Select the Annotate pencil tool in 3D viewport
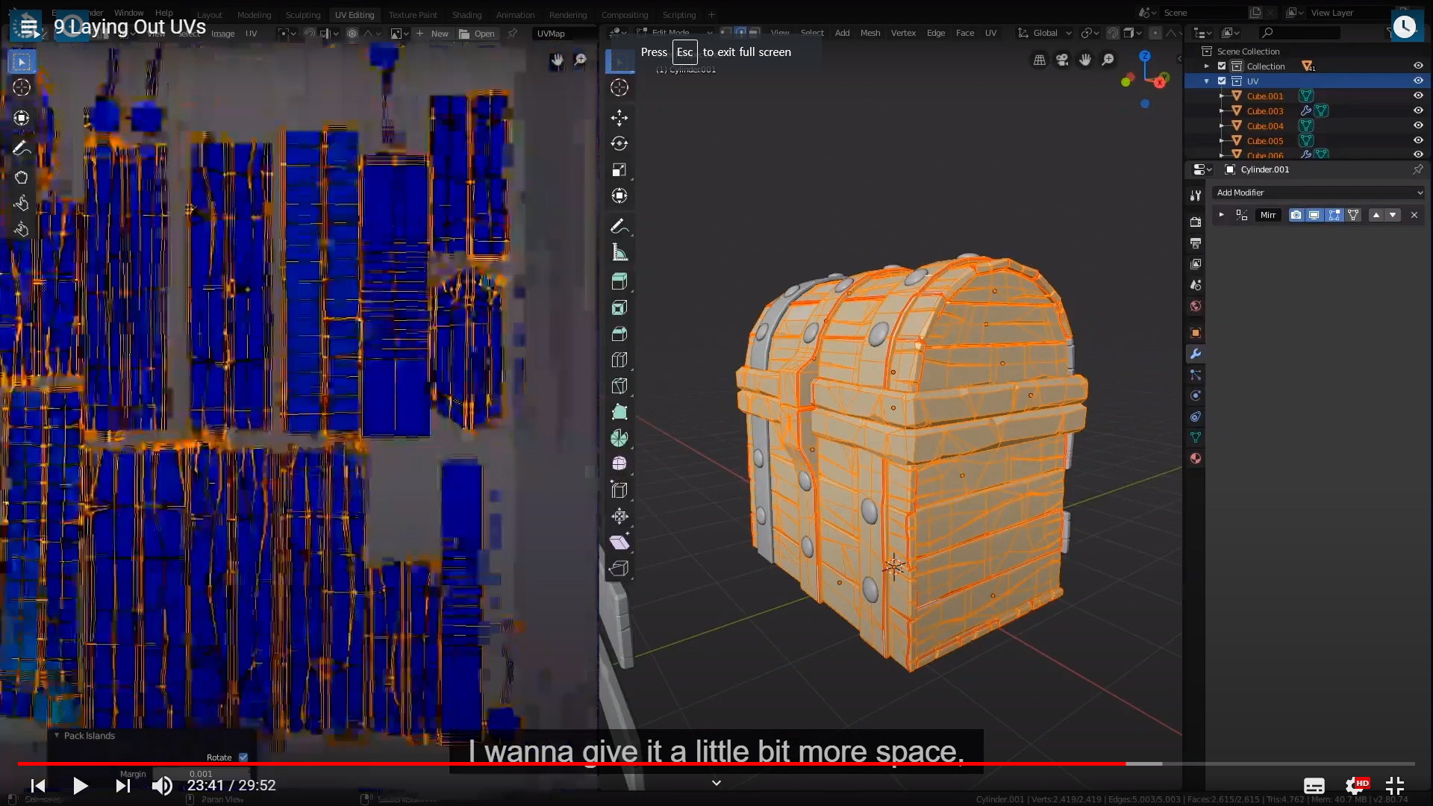 (619, 226)
